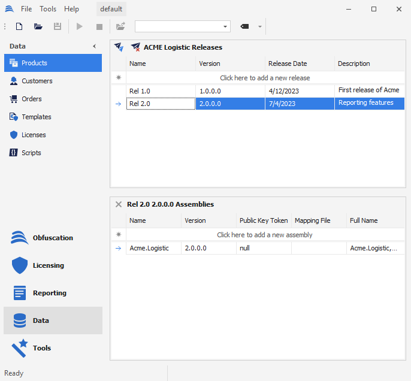The height and width of the screenshot is (381, 411).
Task: Click the Open folder toolbar icon
Action: (38, 26)
